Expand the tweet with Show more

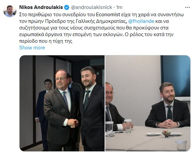[x=32, y=48]
